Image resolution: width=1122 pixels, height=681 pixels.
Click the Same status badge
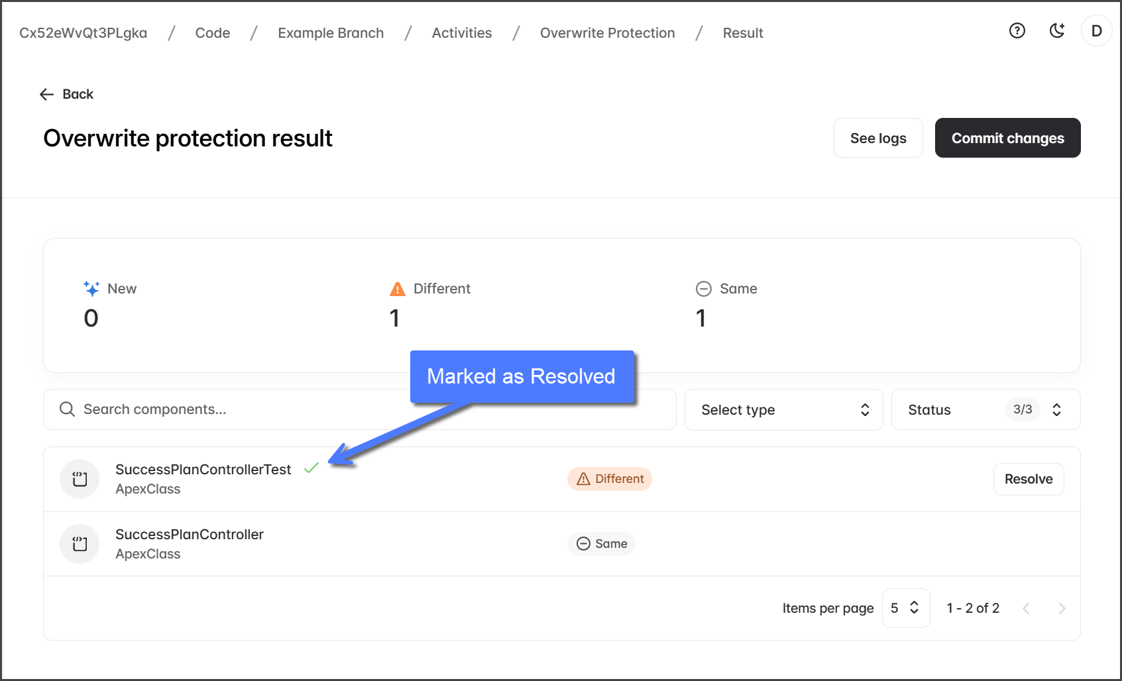(x=601, y=544)
